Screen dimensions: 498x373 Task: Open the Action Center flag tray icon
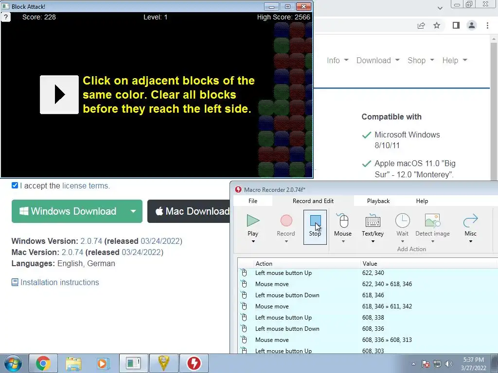tap(426, 364)
